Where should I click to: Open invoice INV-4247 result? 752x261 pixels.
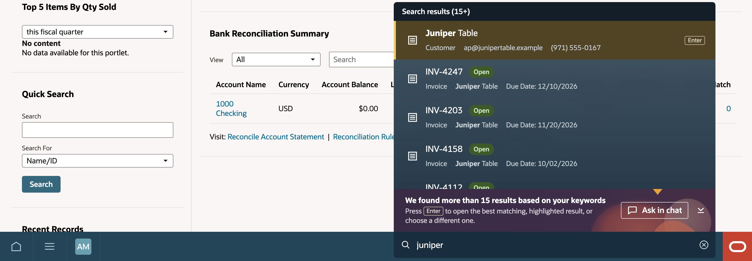coord(554,79)
